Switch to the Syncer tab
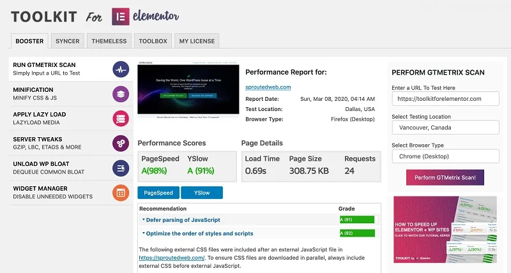 (68, 41)
